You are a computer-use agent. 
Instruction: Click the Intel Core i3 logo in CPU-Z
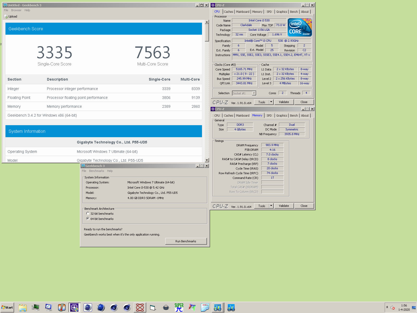point(300,27)
